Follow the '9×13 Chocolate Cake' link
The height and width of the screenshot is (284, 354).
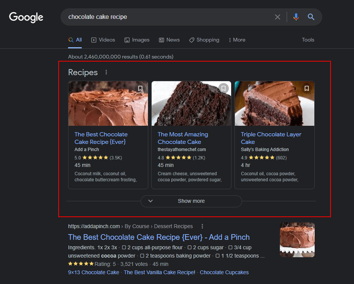point(93,272)
